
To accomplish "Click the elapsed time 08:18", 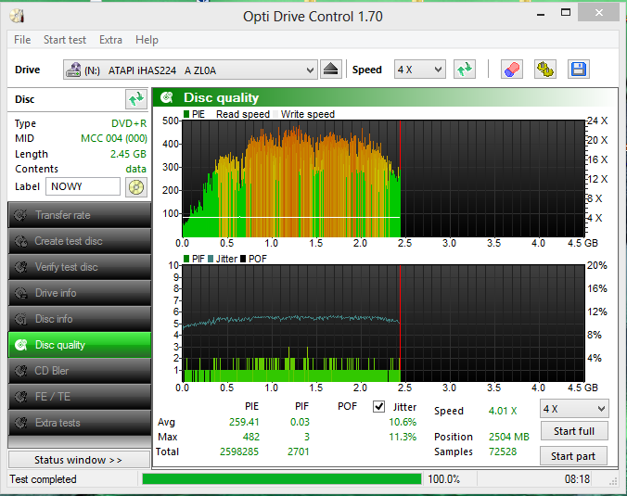I will (x=577, y=479).
